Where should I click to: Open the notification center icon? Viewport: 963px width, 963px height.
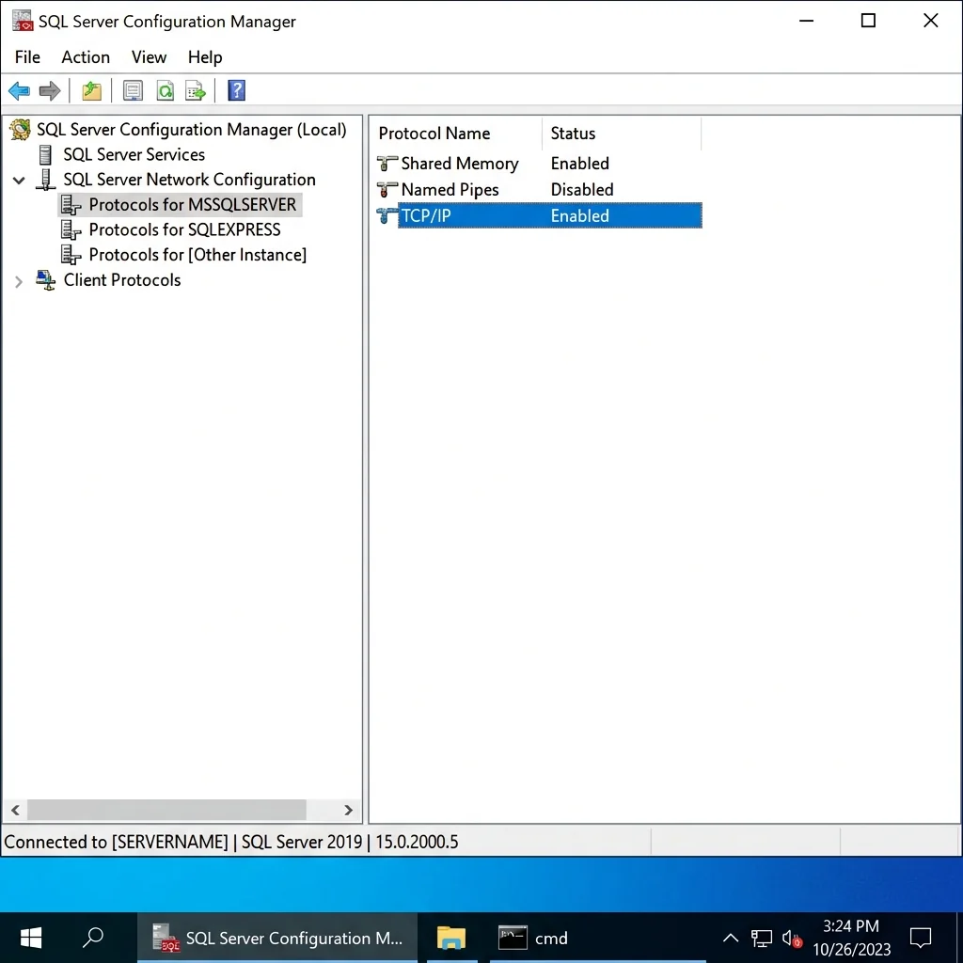tap(920, 938)
